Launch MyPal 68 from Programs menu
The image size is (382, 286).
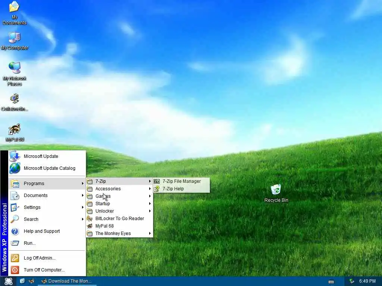[x=119, y=226]
